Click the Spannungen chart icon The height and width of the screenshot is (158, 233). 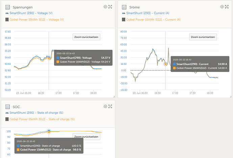point(7,7)
